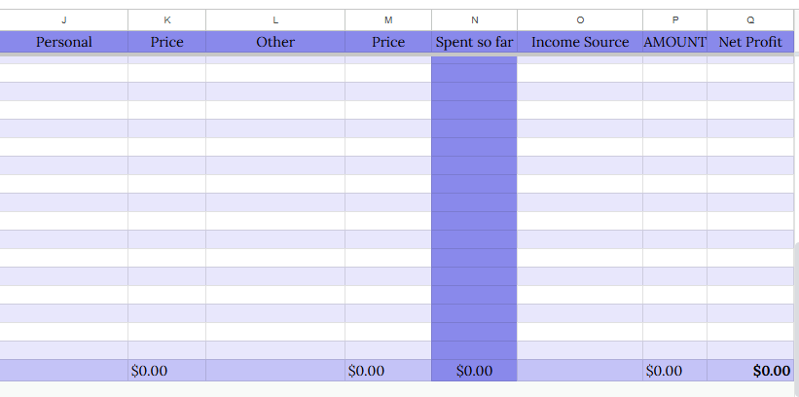This screenshot has height=397, width=799.
Task: Click the $0.00 total in column K
Action: (x=150, y=371)
